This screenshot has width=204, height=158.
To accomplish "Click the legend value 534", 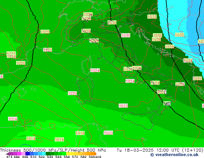I will click(50, 157).
